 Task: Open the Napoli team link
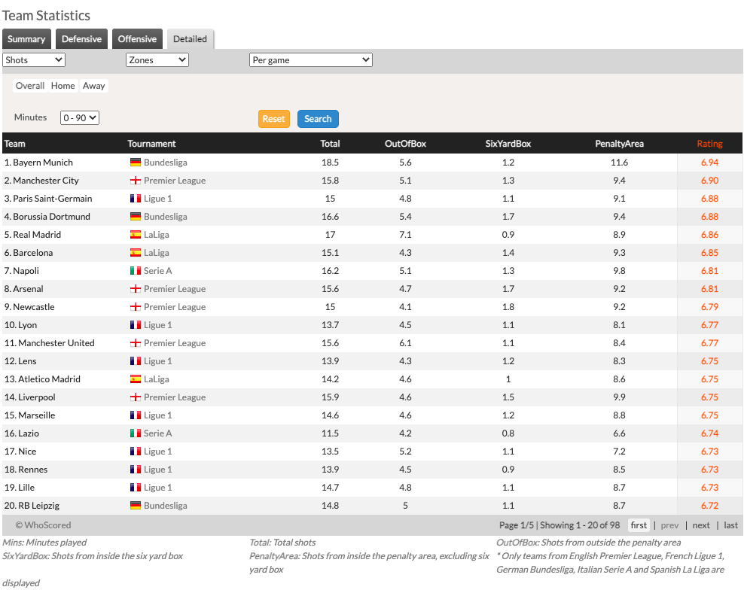point(26,271)
